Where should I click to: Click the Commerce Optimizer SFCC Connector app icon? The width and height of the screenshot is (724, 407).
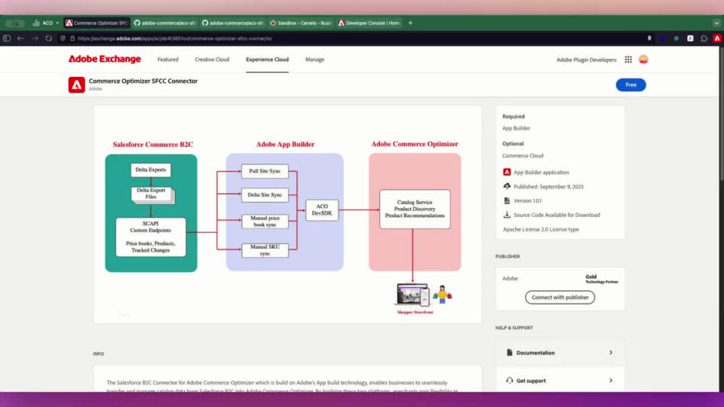(x=76, y=84)
